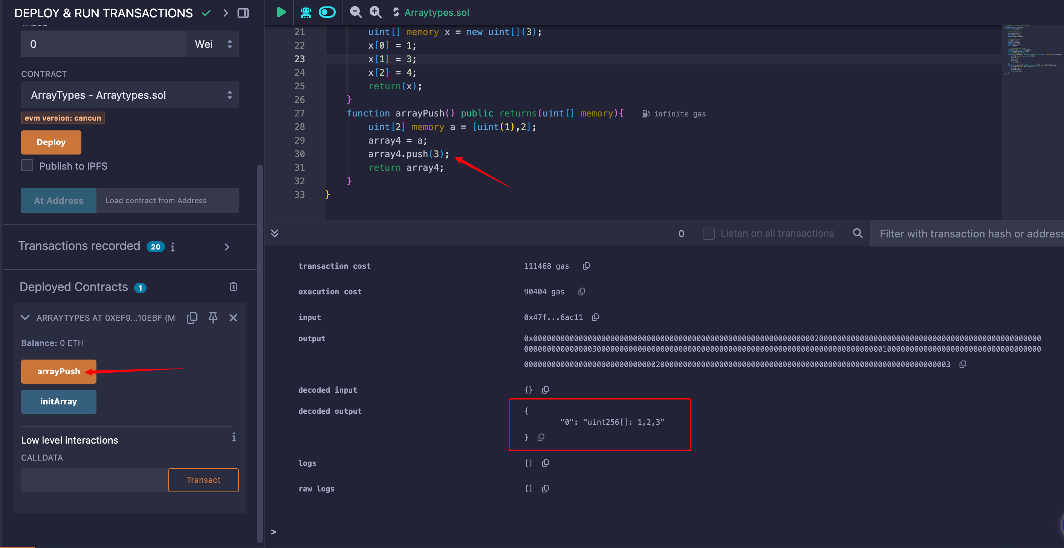Collapse the ARRAYTYPES deployed contract instance
The image size is (1064, 548).
pyautogui.click(x=25, y=317)
